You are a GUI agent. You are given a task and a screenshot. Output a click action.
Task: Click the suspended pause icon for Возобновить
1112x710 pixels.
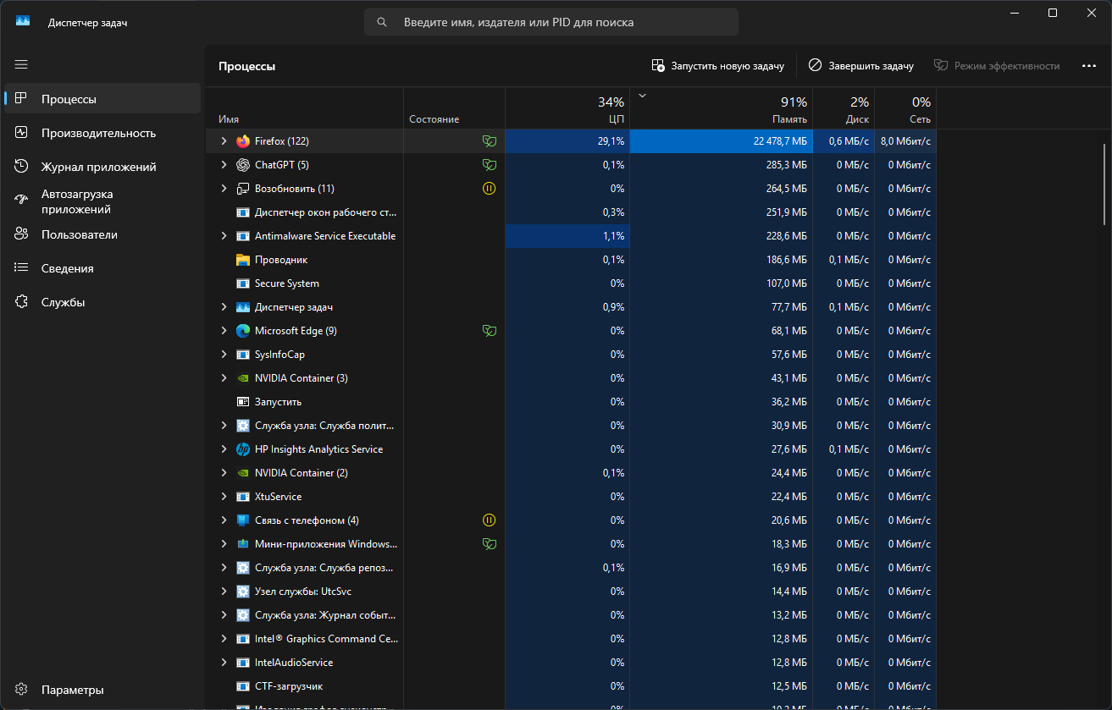coord(489,189)
